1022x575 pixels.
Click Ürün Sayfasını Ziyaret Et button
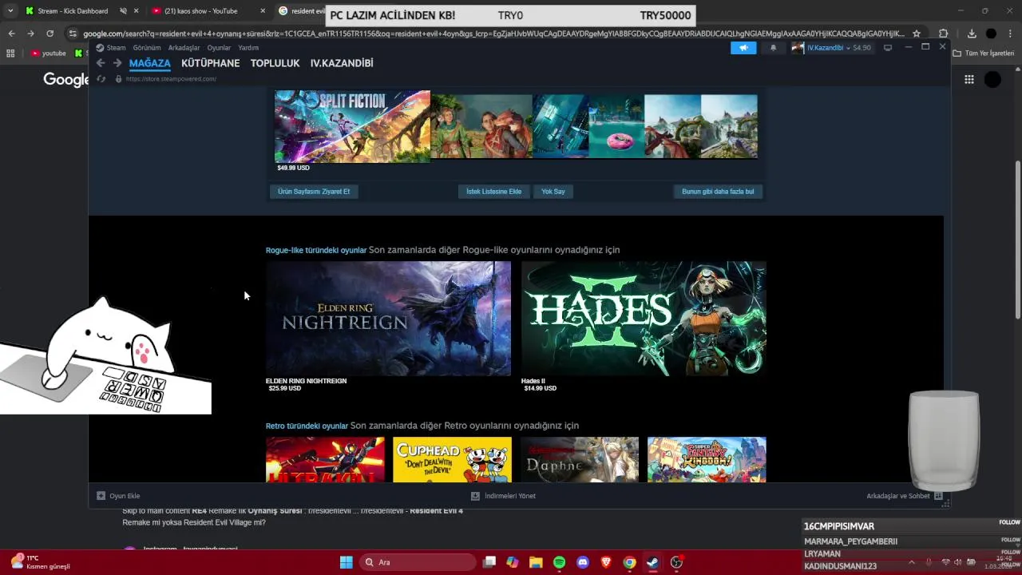point(314,192)
